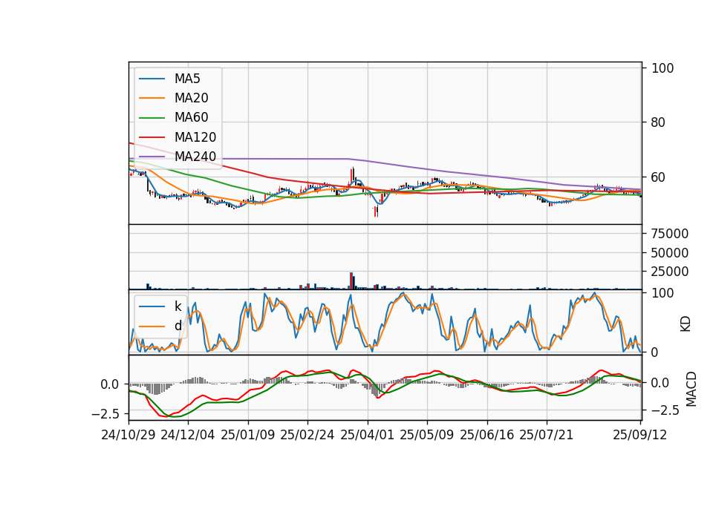The height and width of the screenshot is (512, 713).
Task: Click the volume axis value 25000
Action: (670, 272)
